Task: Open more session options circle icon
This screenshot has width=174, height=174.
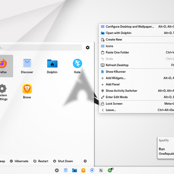Action: pos(85,161)
